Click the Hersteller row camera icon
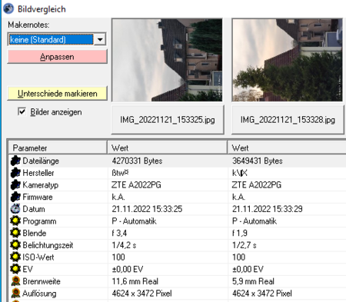Viewport: 346px width, 302px height. click(15, 173)
